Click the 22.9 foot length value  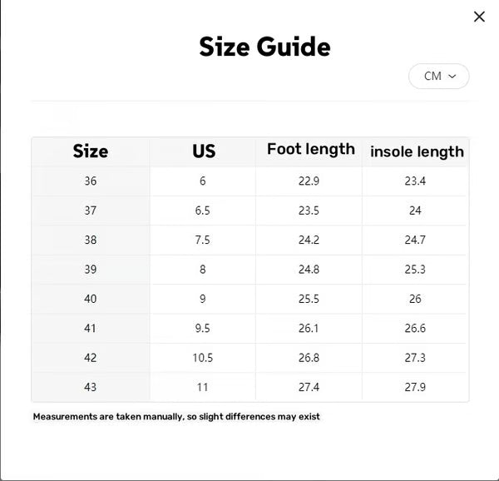coord(309,181)
